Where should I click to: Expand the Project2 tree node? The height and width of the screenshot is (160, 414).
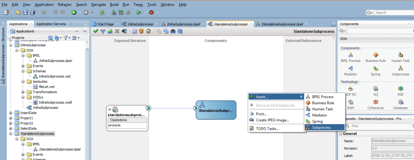(11, 123)
